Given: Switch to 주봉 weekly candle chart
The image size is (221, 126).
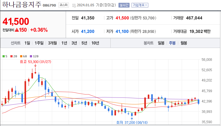Looking at the screenshot, I should click(x=172, y=43).
